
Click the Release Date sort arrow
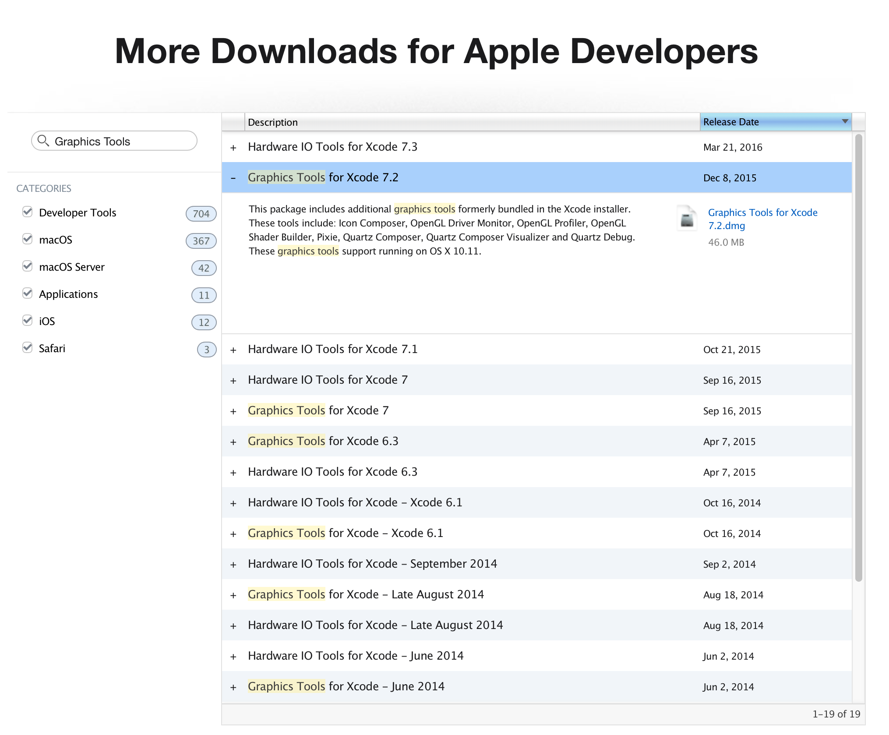pos(845,121)
